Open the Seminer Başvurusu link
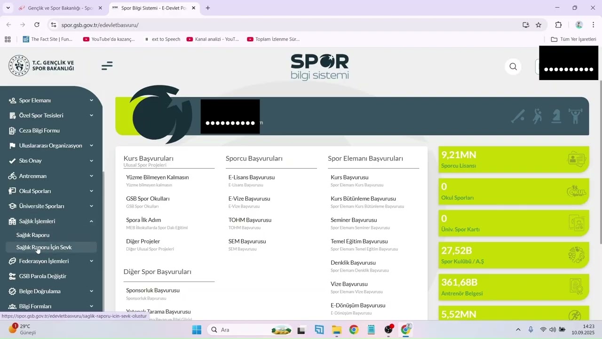Screen dimensions: 602x339 click(354, 220)
